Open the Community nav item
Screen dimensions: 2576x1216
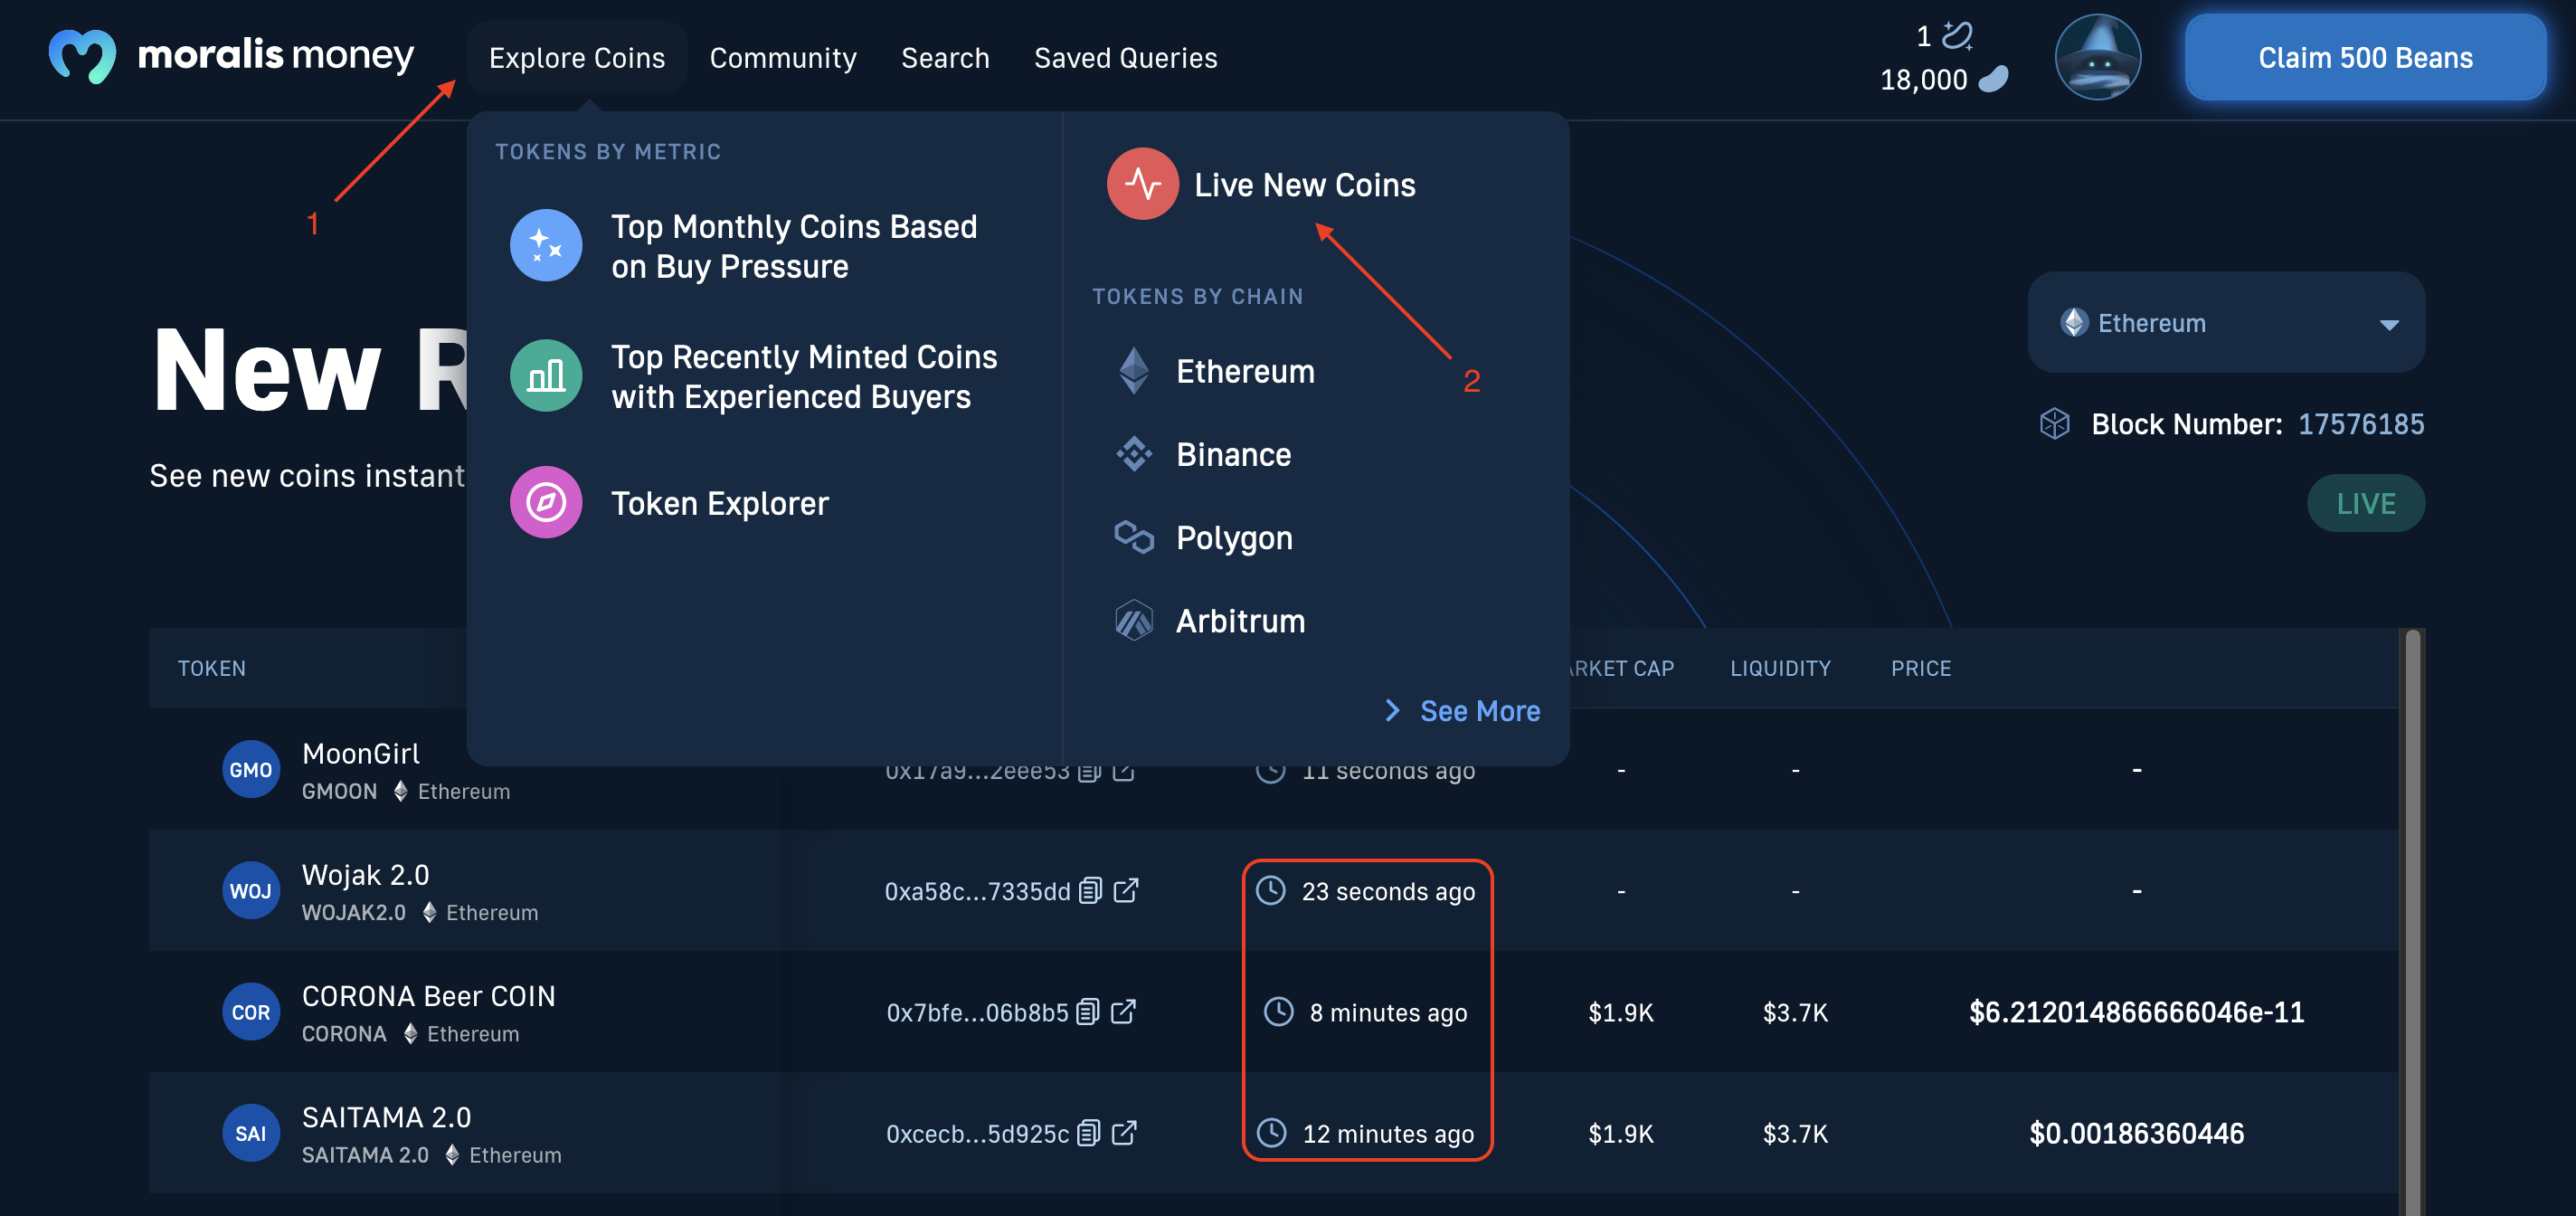(x=783, y=58)
